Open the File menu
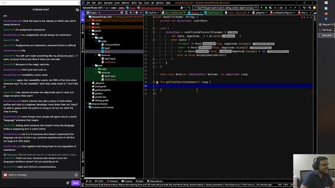The width and height of the screenshot is (335, 188). (88, 3)
